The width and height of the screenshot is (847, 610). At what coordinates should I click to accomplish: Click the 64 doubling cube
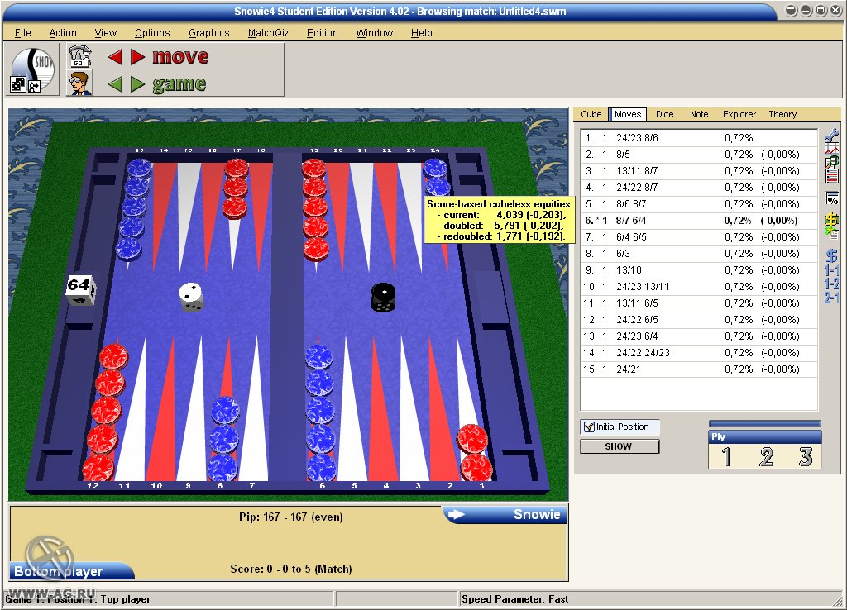tap(80, 290)
